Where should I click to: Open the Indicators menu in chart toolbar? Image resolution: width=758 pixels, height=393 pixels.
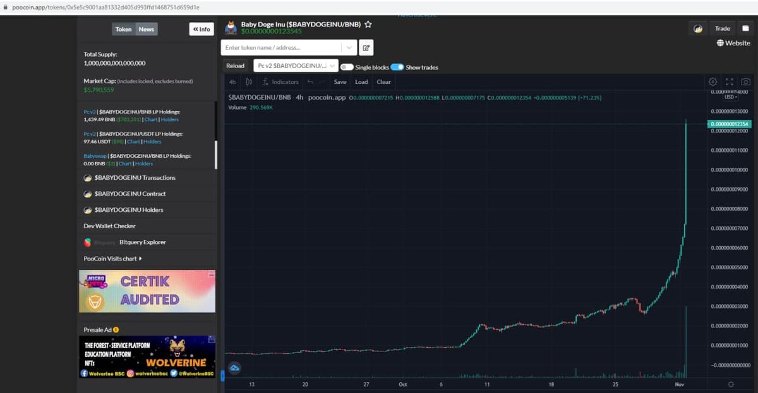[280, 82]
